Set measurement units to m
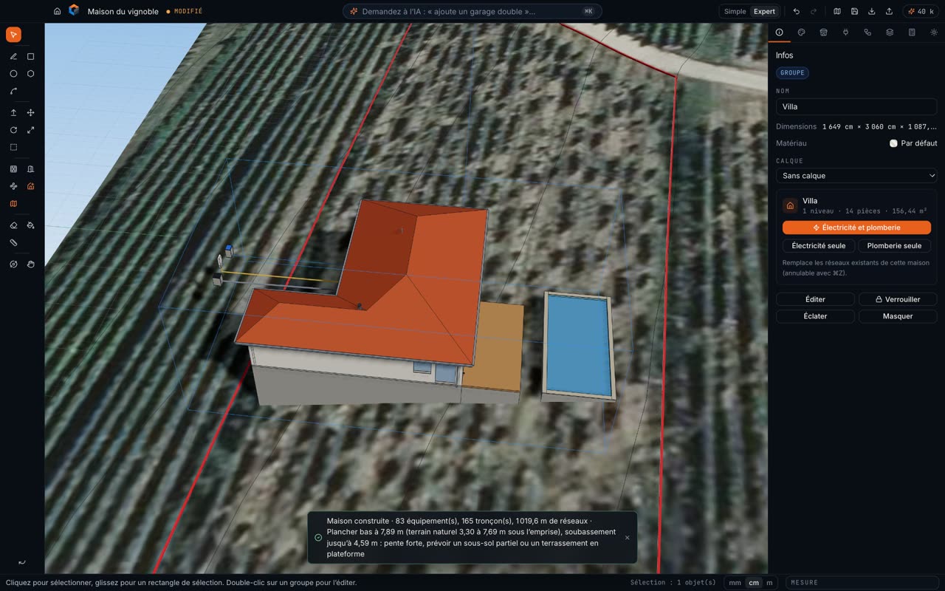 tap(769, 582)
